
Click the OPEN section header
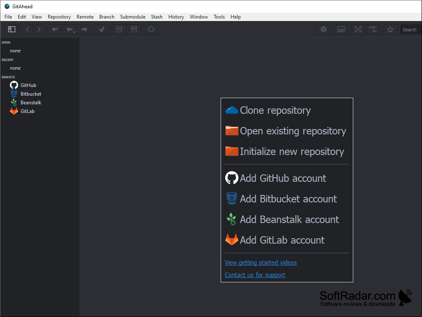click(x=6, y=42)
